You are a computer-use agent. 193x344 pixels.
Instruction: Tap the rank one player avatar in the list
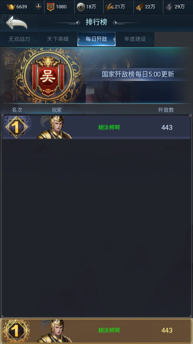(54, 127)
